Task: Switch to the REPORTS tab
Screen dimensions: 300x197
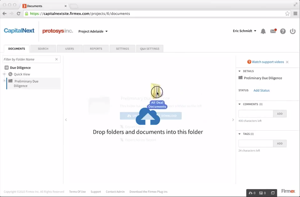Action: pyautogui.click(x=96, y=49)
